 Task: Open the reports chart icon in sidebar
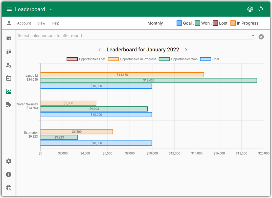9,92
